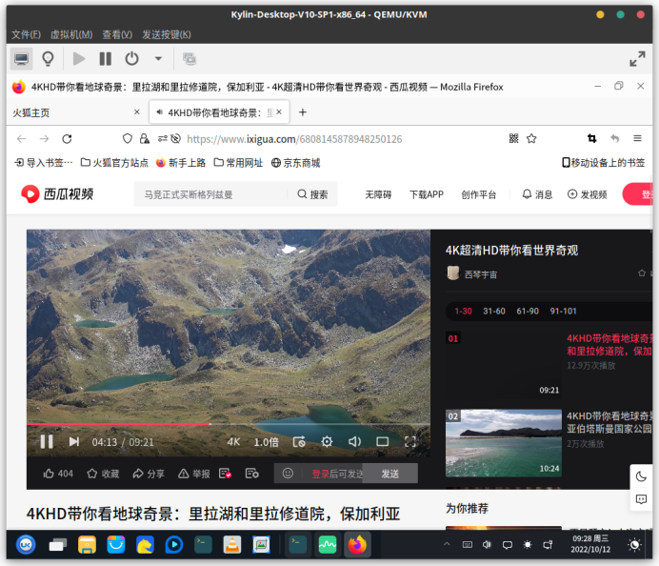The image size is (659, 566).
Task: Open Firefox hamburger application menu
Action: (x=637, y=138)
